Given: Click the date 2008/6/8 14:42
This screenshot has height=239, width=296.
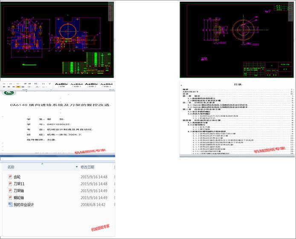Looking at the screenshot, I should [x=93, y=204].
